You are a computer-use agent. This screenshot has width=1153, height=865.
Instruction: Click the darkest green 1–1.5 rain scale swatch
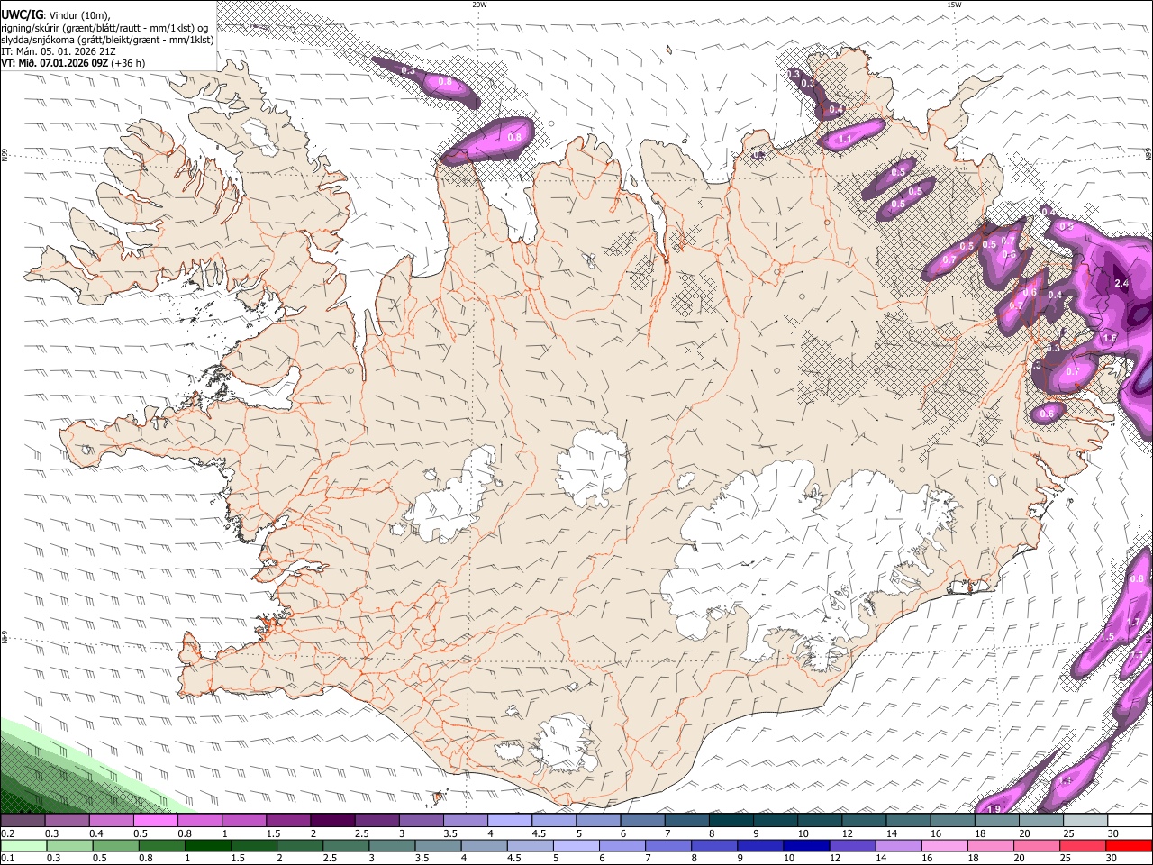[x=207, y=845]
